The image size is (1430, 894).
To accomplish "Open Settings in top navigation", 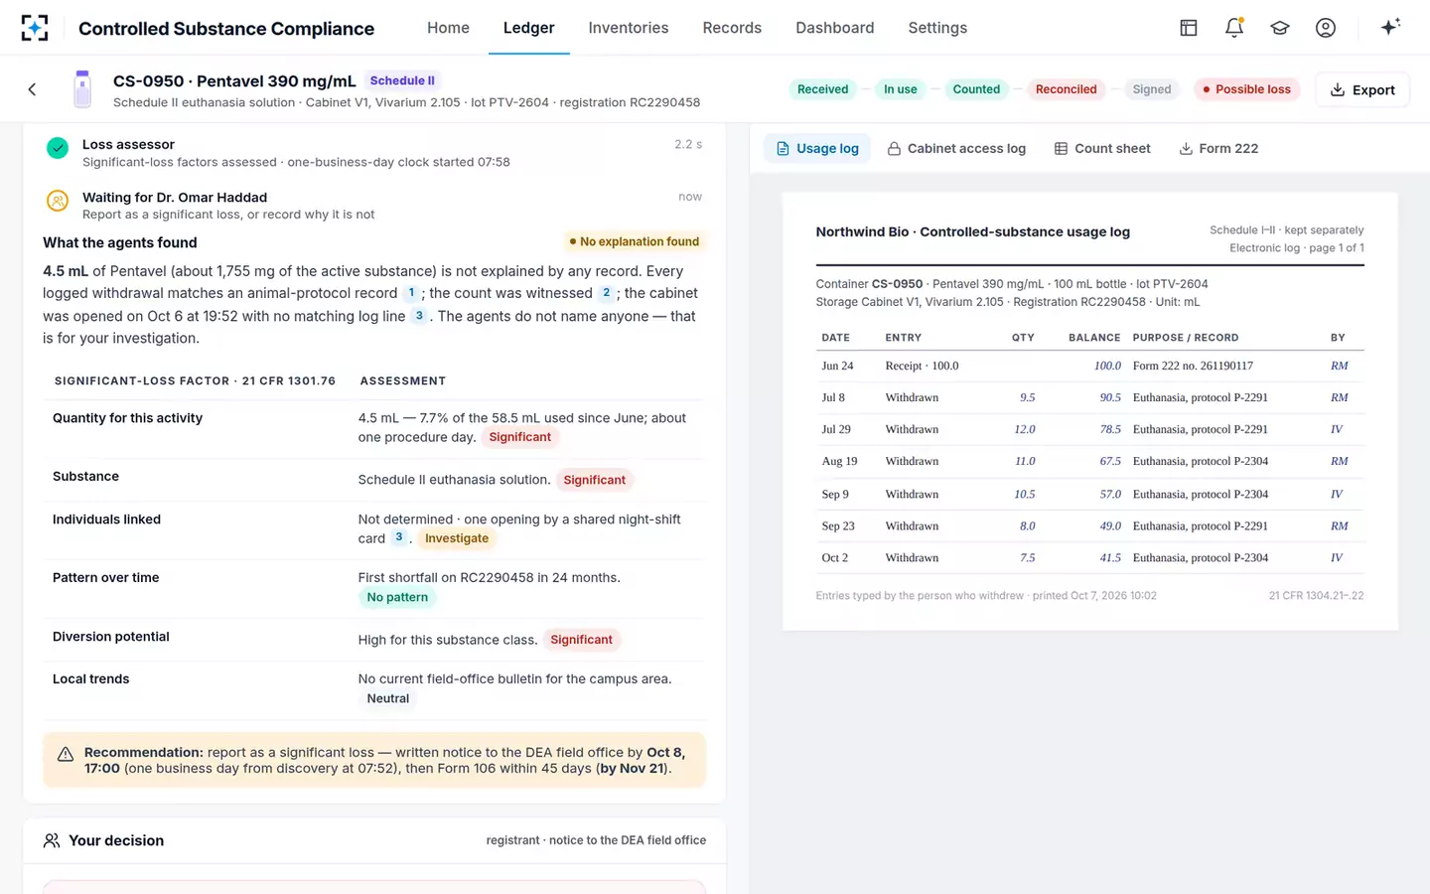I will 937,28.
